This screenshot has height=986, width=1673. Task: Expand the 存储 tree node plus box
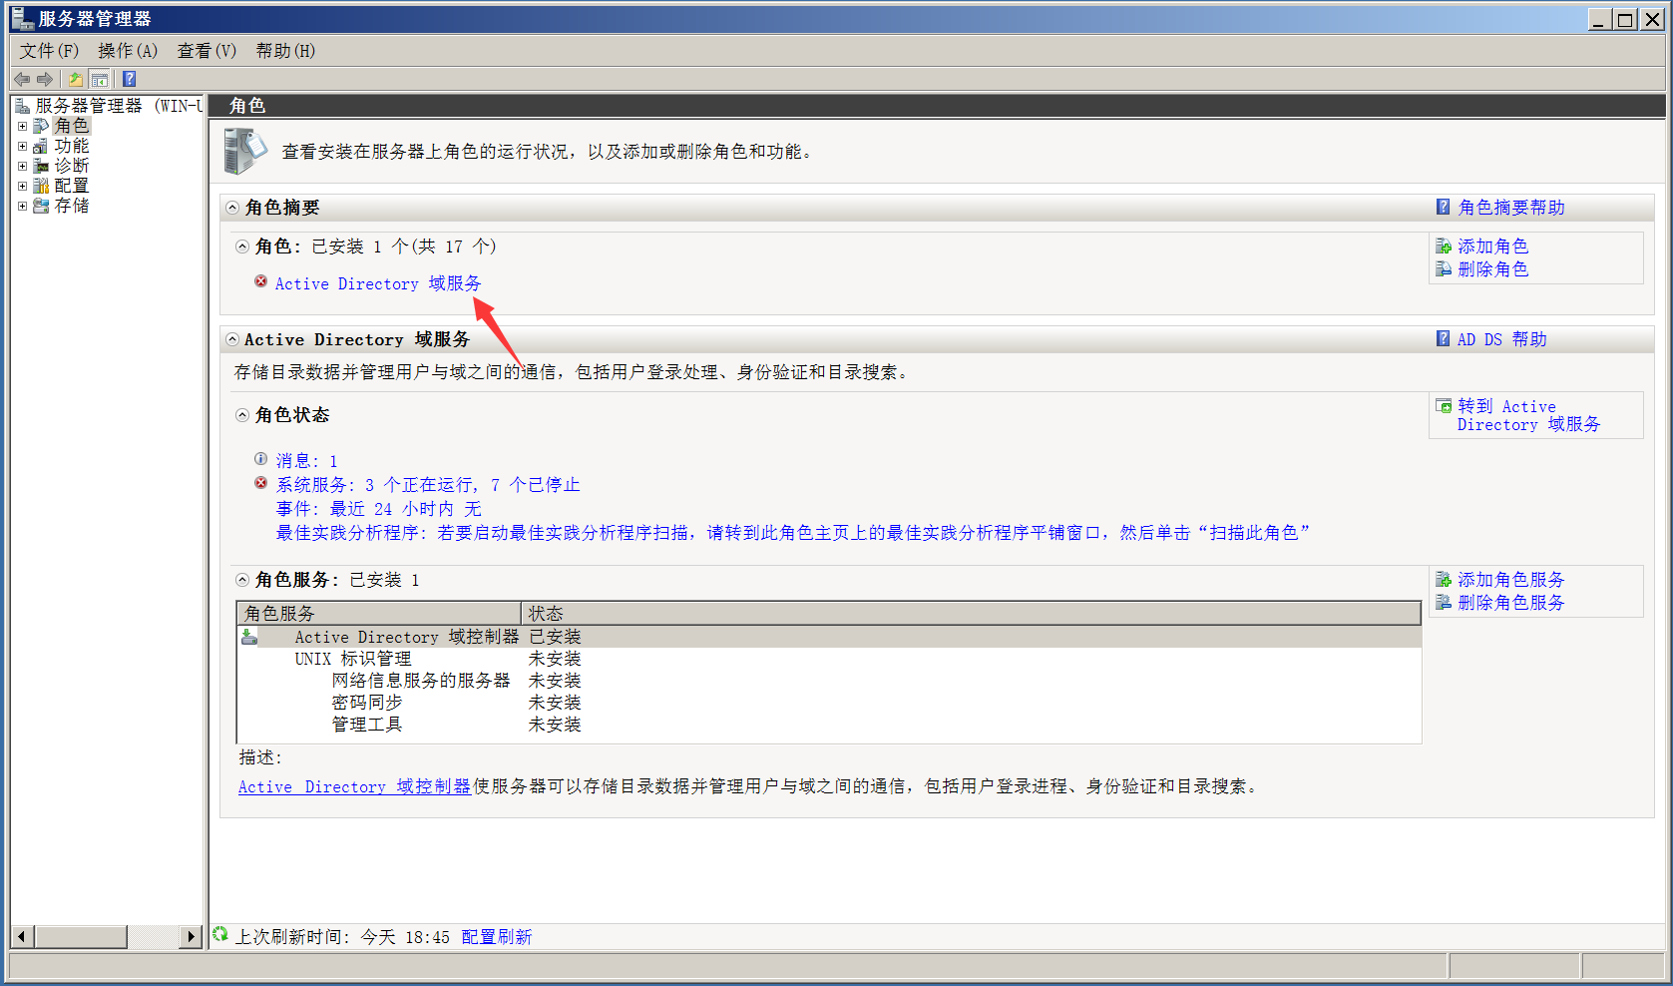[22, 206]
